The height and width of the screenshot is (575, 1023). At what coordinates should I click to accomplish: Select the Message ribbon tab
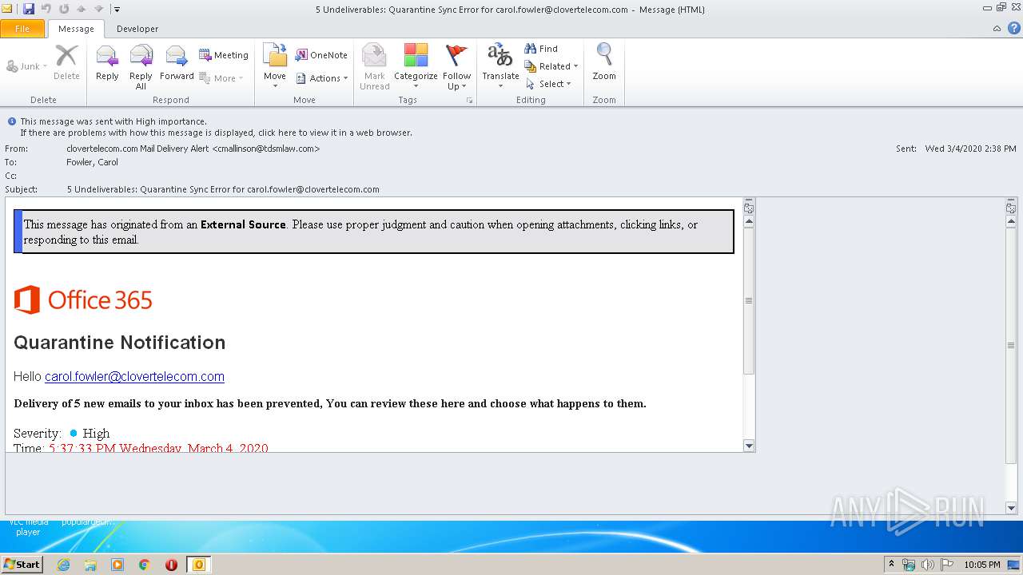pos(76,29)
